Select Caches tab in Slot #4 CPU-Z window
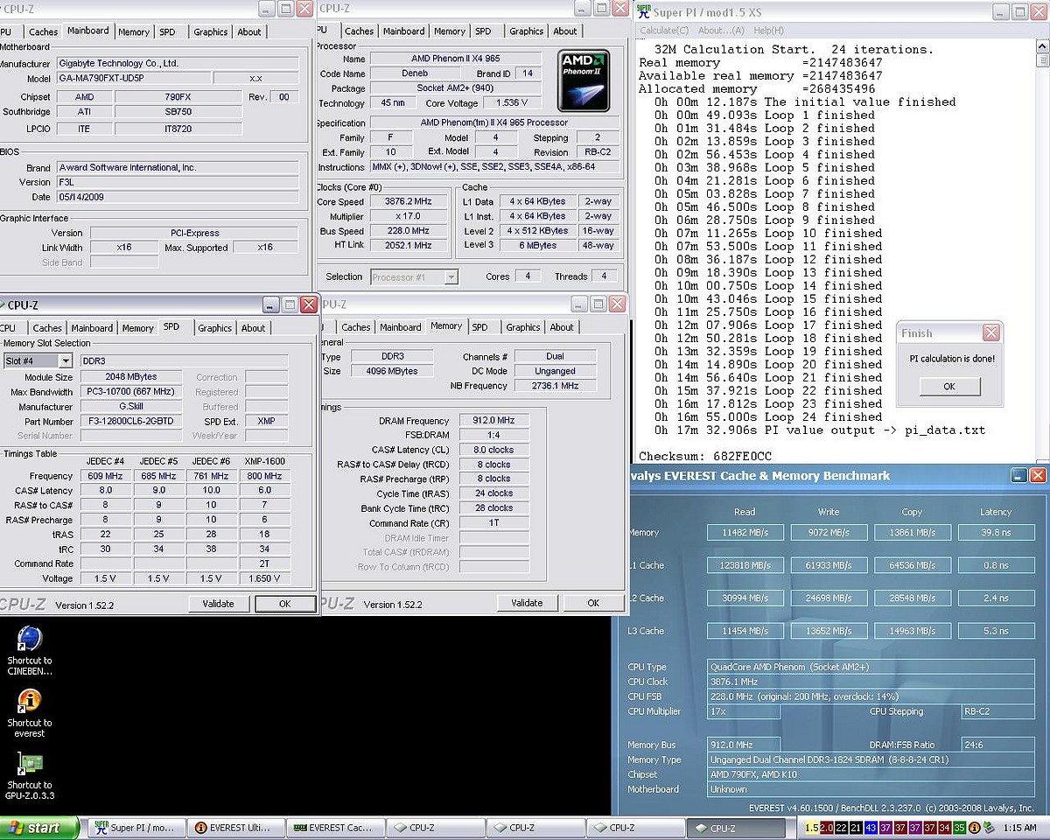This screenshot has width=1050, height=840. pos(47,328)
